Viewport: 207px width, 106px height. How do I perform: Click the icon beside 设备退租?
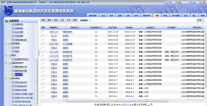[13, 28]
